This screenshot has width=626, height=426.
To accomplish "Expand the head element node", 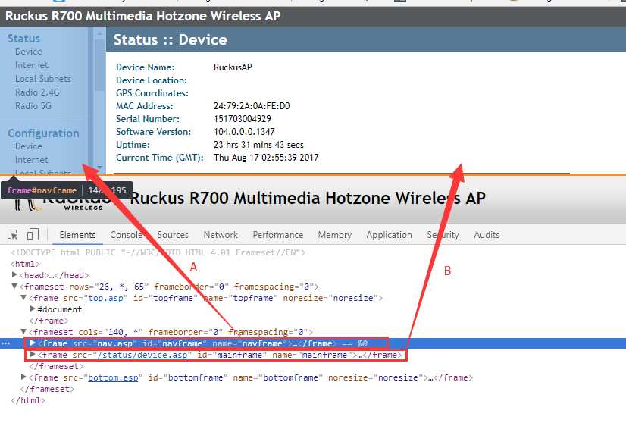I will pos(14,274).
